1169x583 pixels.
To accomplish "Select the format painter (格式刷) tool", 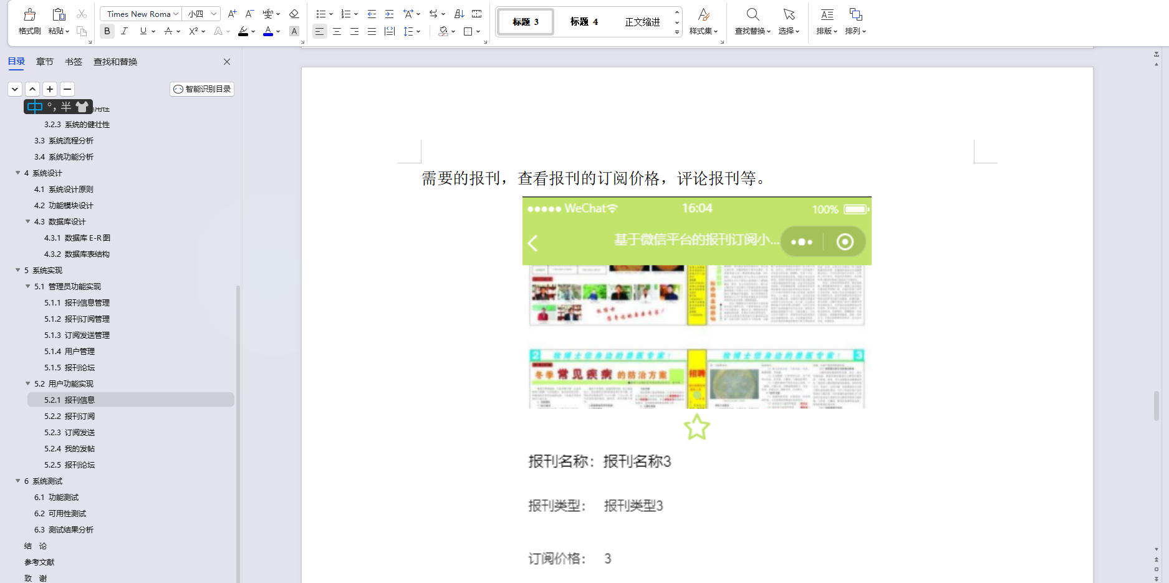I will (28, 21).
